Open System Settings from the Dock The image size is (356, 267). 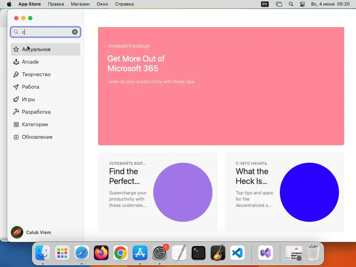pyautogui.click(x=159, y=253)
